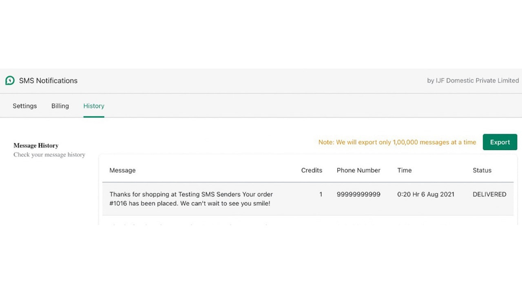
Task: Switch to the Settings tab
Action: coord(24,106)
